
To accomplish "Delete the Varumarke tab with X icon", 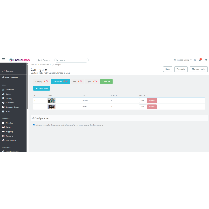I will coord(67,81).
